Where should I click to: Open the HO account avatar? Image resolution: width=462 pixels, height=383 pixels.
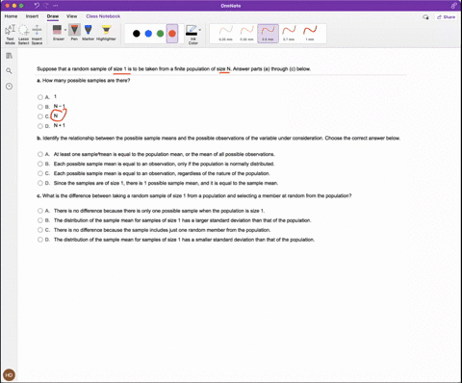click(9, 374)
